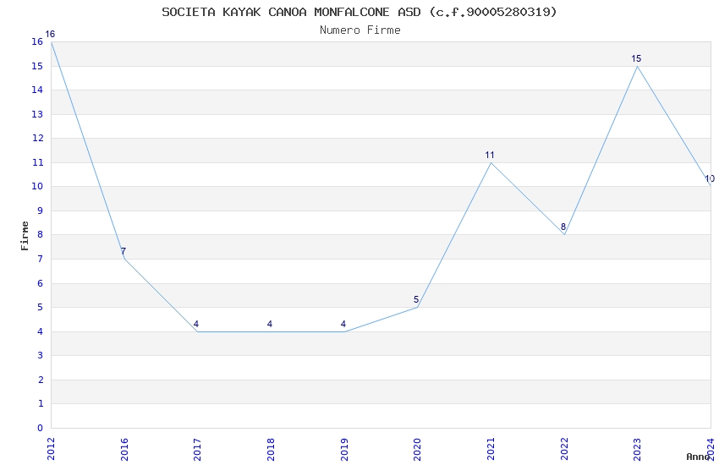Select y-axis tick label 0
This screenshot has width=719, height=465.
pos(41,428)
